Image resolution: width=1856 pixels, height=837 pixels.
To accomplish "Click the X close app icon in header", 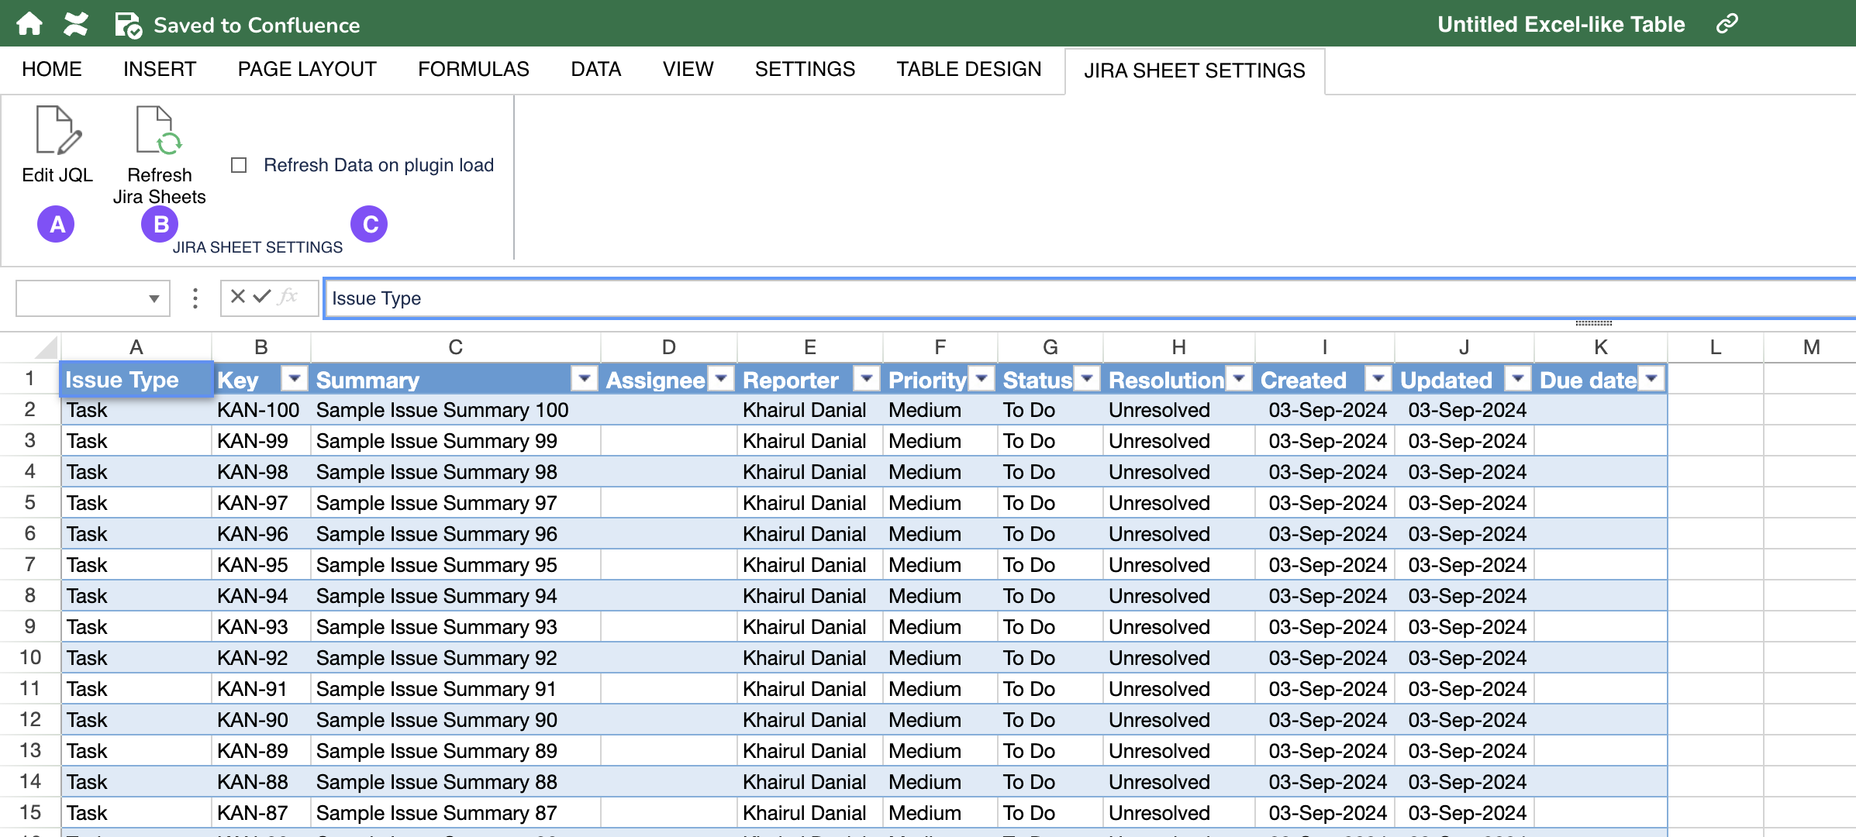I will tap(78, 24).
